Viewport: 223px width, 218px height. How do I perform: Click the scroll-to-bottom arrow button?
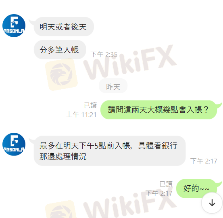(x=212, y=203)
